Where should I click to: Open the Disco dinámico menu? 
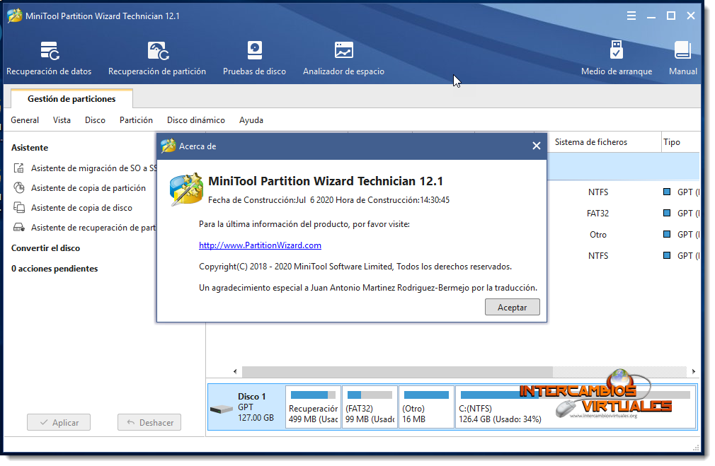195,120
